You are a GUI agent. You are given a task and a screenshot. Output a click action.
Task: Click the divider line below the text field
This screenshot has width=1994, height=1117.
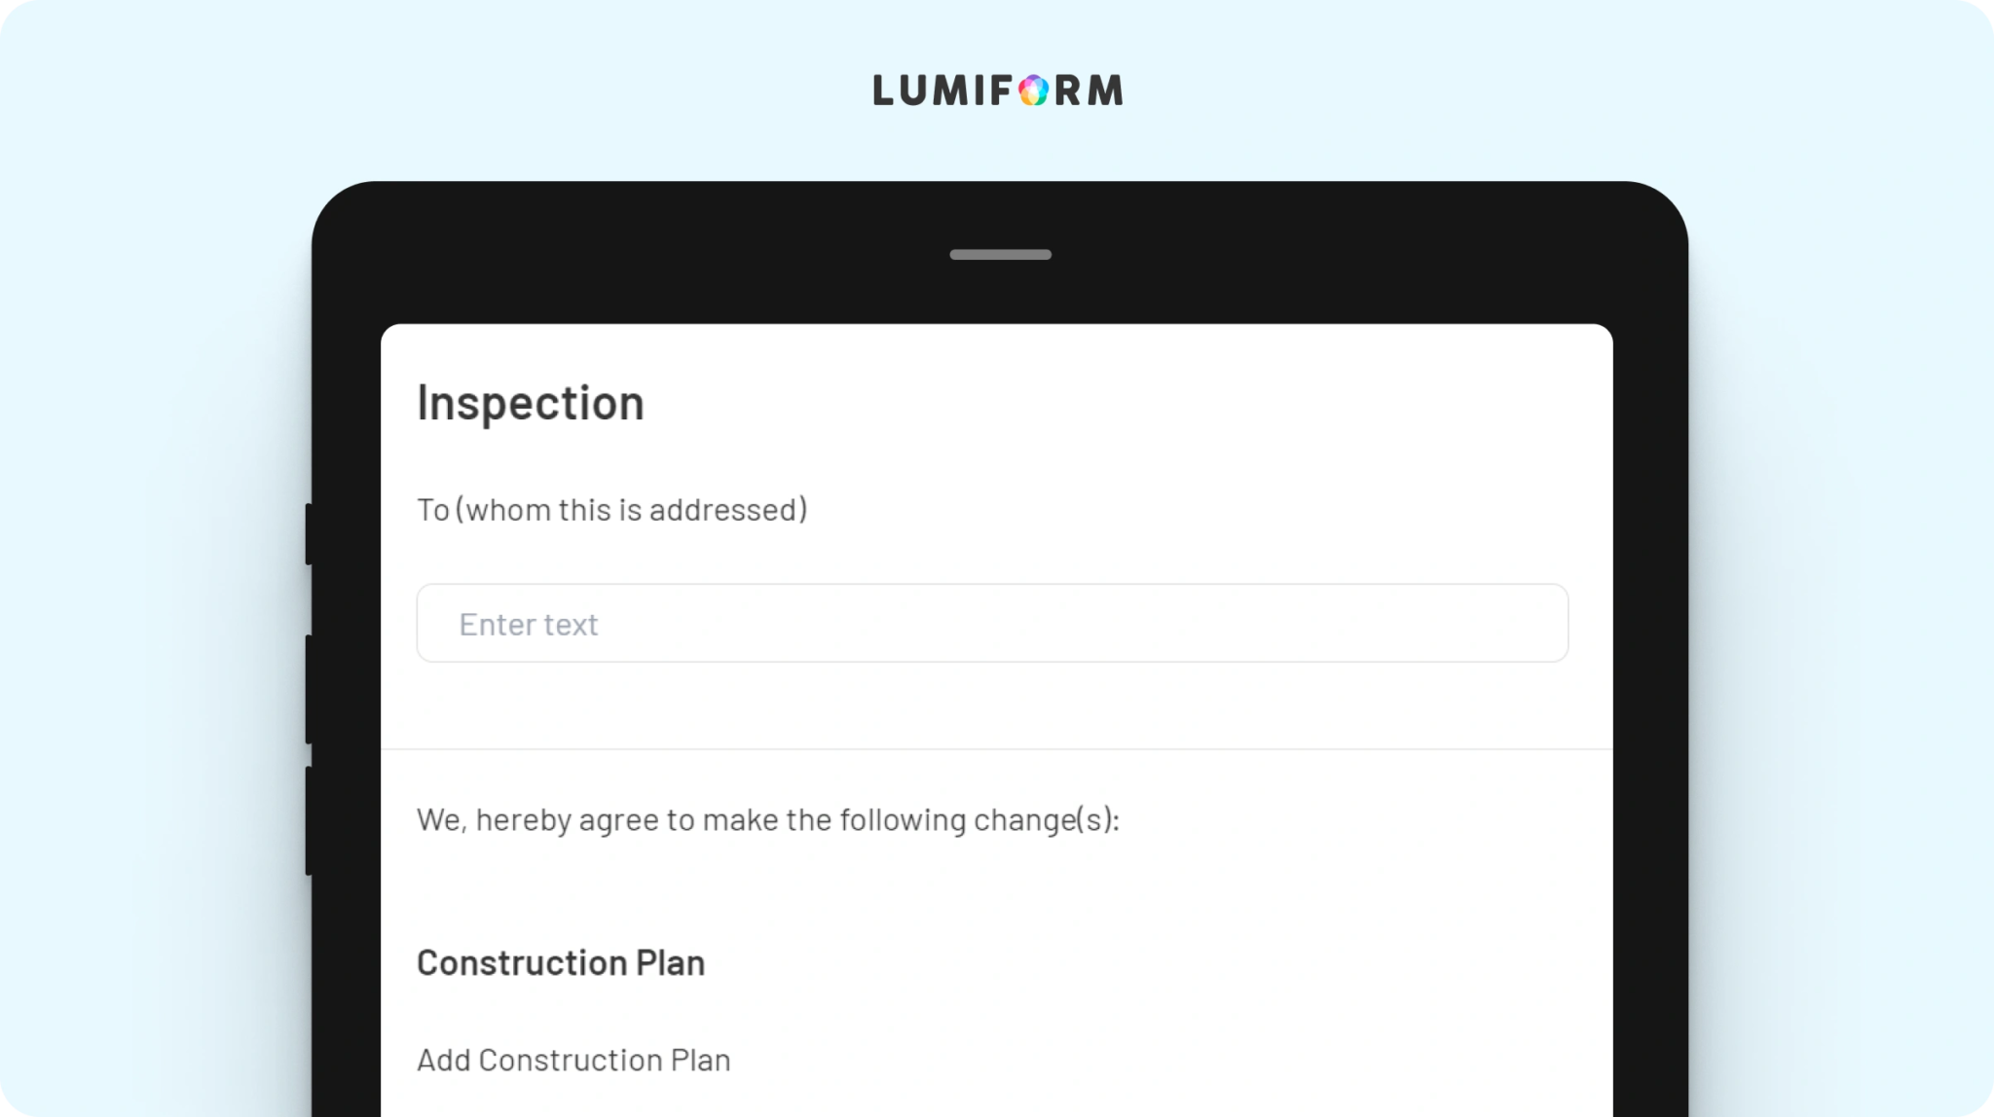(x=997, y=749)
